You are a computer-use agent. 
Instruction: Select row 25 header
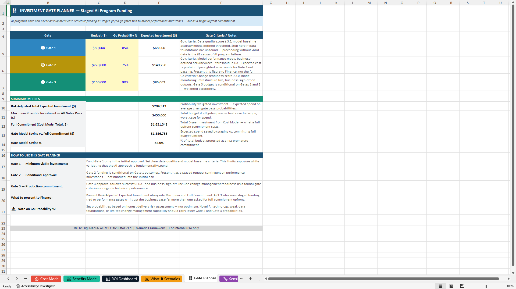click(3, 239)
